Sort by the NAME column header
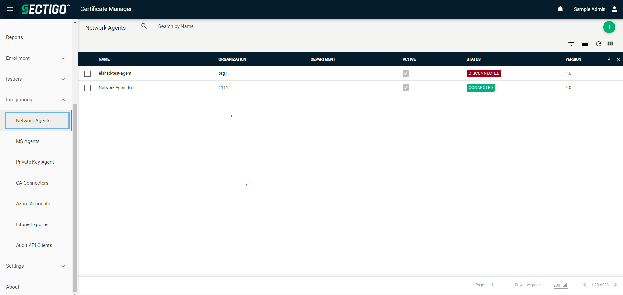The height and width of the screenshot is (295, 623). [104, 59]
